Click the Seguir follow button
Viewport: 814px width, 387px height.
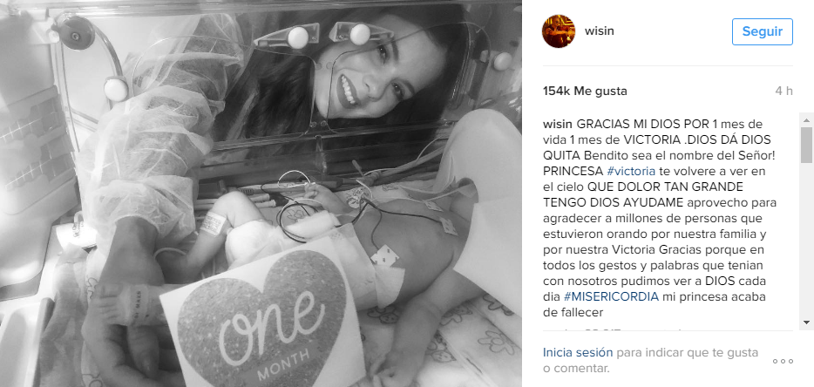[762, 31]
